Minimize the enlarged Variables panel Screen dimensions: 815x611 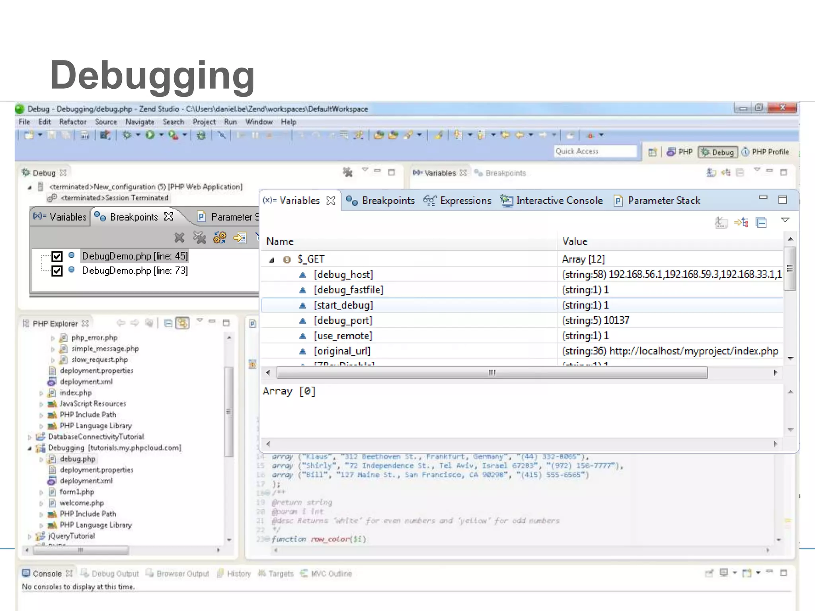pyautogui.click(x=763, y=197)
